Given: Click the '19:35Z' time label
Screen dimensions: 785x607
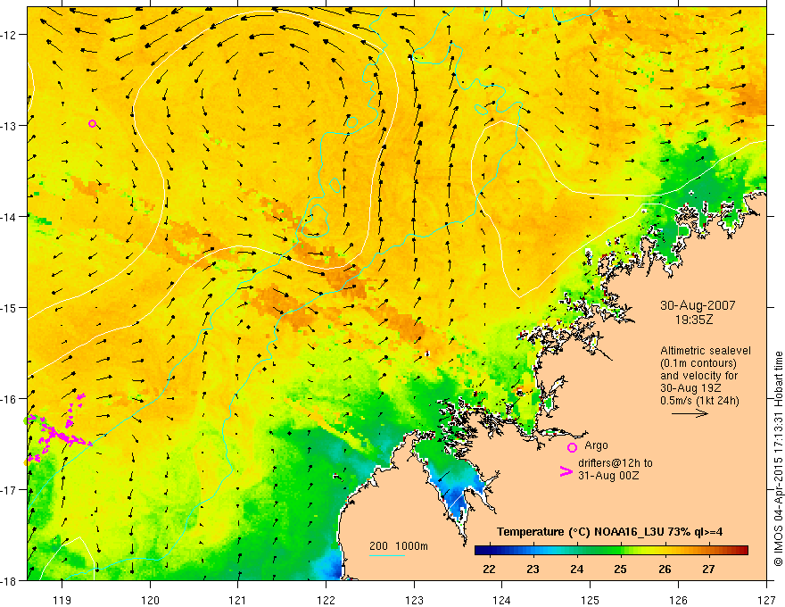Looking at the screenshot, I should 694,319.
